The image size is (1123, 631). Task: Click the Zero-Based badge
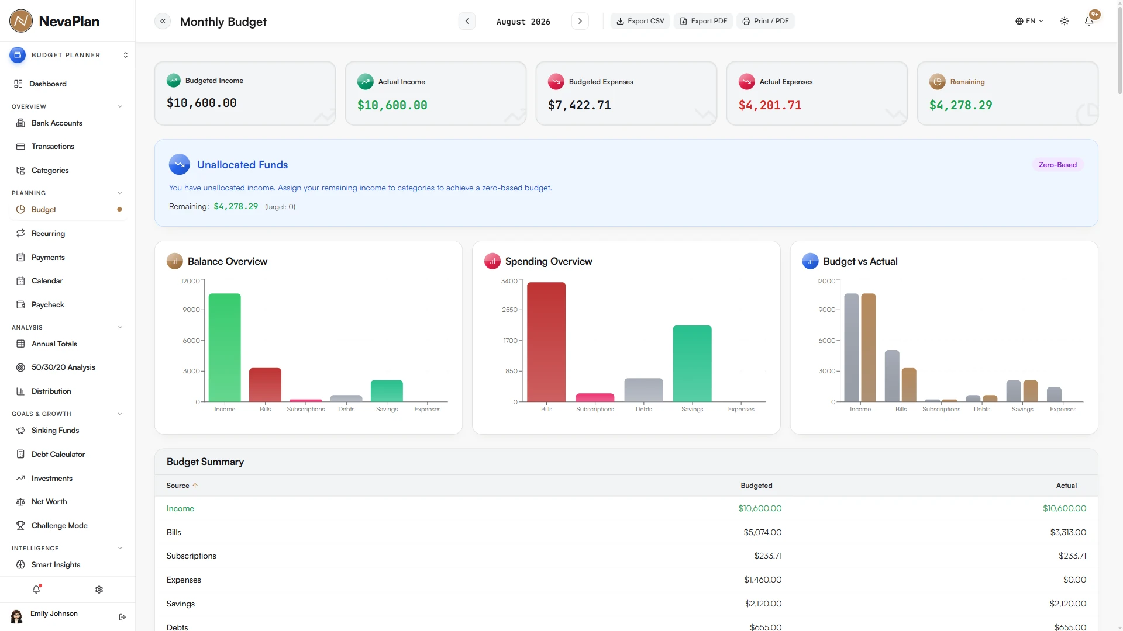(1057, 165)
